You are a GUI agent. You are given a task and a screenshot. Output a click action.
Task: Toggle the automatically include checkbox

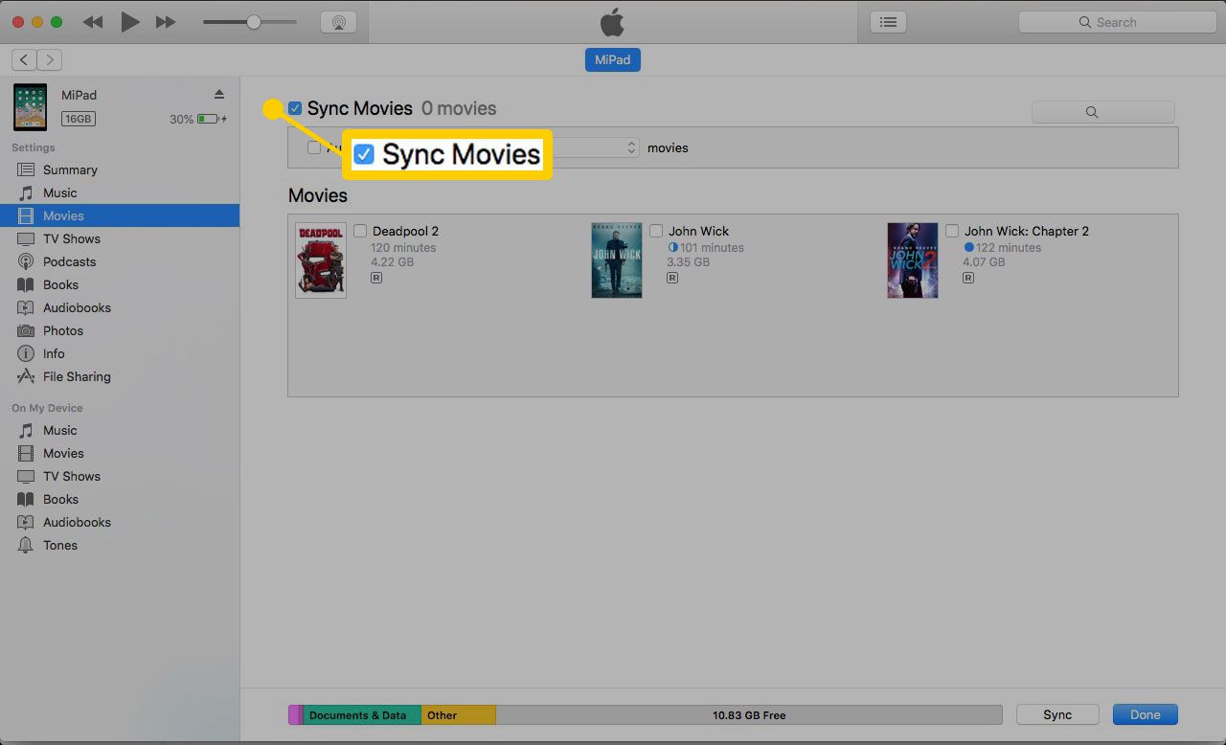point(314,147)
